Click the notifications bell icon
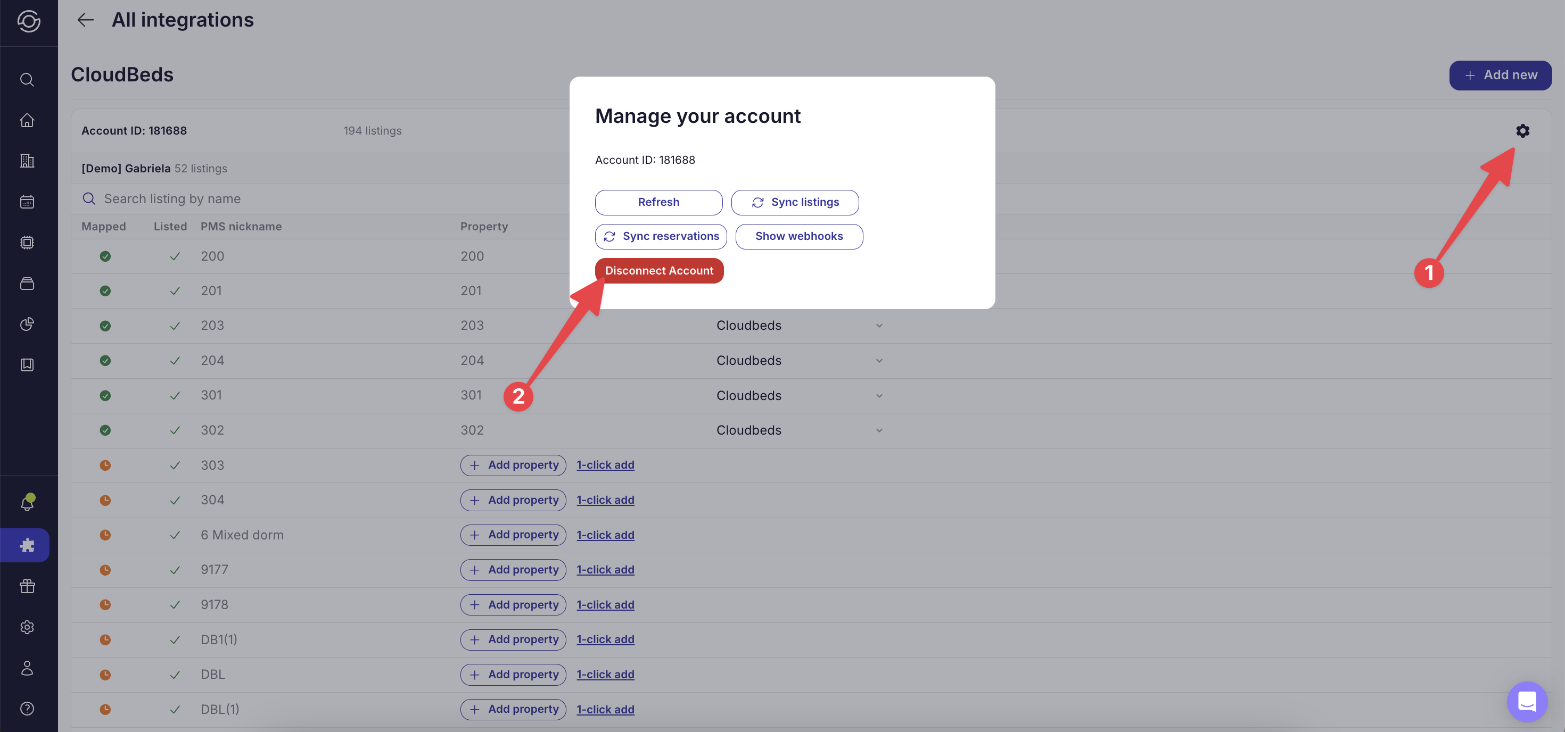This screenshot has height=732, width=1565. pyautogui.click(x=27, y=503)
